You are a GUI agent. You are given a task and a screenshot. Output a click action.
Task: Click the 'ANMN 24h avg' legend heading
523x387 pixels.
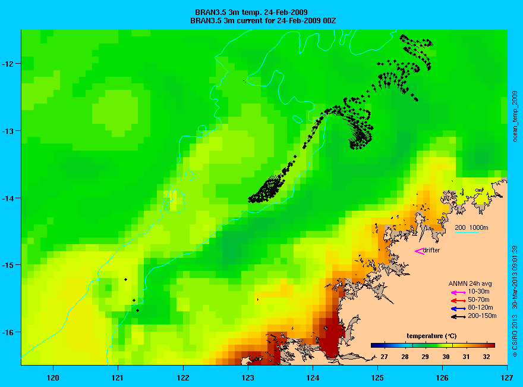coord(470,284)
